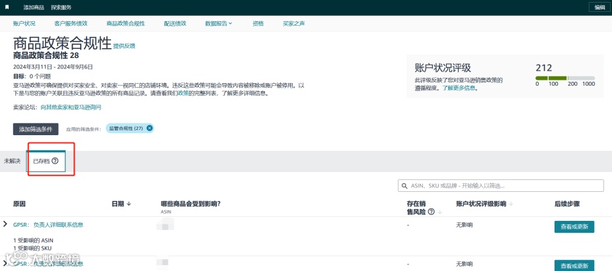Click the account health rating progress bar

pyautogui.click(x=565, y=78)
